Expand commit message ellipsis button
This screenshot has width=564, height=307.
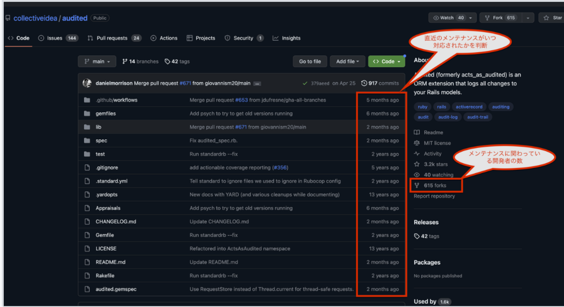257,84
